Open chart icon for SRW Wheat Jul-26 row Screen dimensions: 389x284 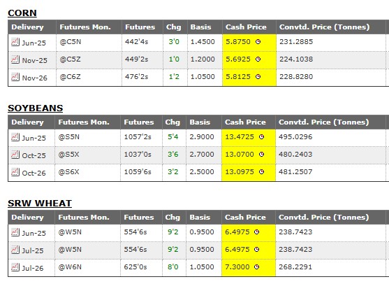tap(15, 267)
